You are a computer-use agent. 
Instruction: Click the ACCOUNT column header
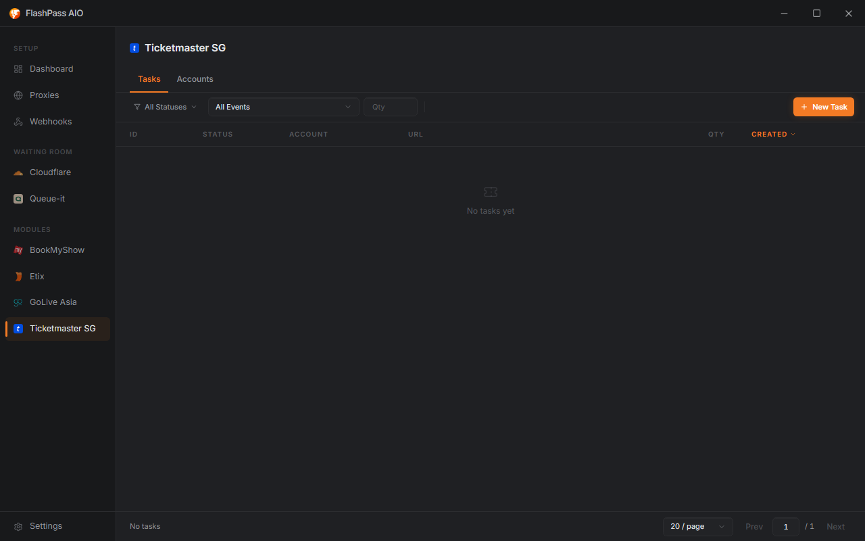(x=309, y=135)
